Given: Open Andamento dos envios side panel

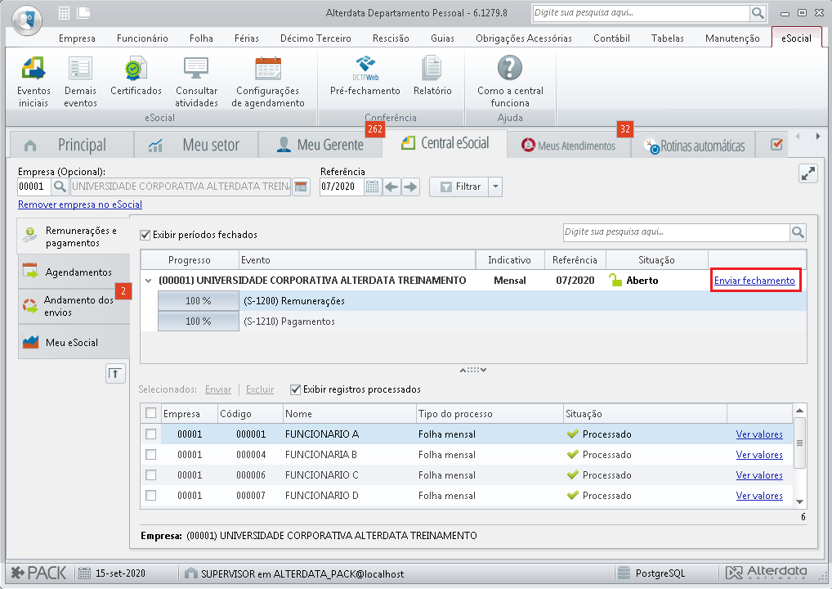Looking at the screenshot, I should coord(74,307).
